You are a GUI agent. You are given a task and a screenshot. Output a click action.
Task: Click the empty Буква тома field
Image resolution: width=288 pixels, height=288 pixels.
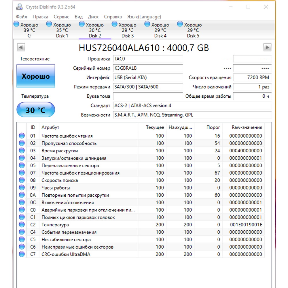click(x=148, y=96)
